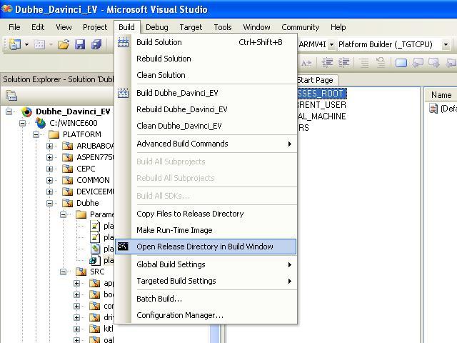The width and height of the screenshot is (457, 343).
Task: Expand the ARUBABOARD folder node
Action: point(49,146)
